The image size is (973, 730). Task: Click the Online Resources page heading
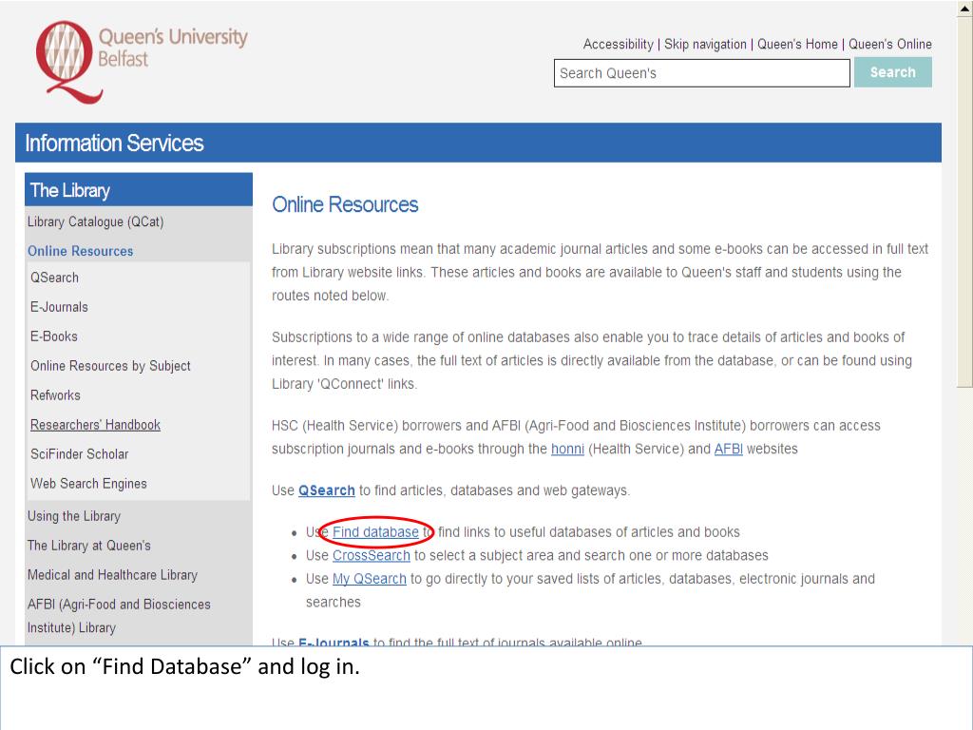tap(345, 204)
